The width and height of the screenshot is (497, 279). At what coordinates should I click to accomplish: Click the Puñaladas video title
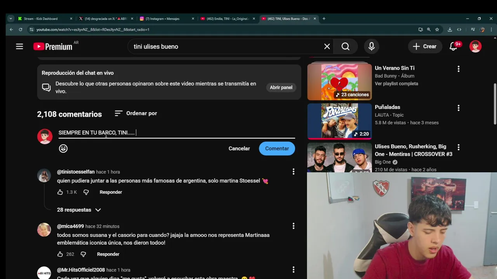point(388,107)
